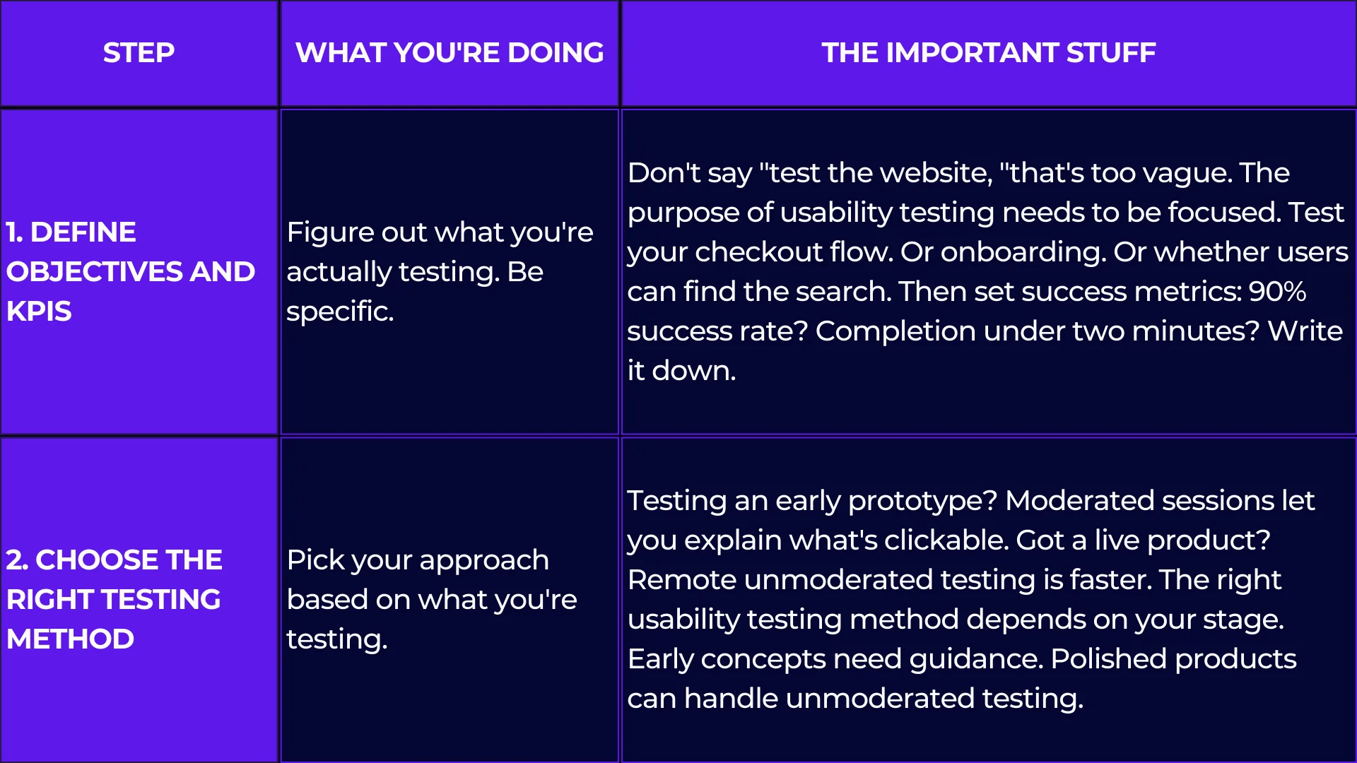Click the 'Don't say' opening text
Image resolution: width=1357 pixels, height=763 pixels.
[x=689, y=173]
